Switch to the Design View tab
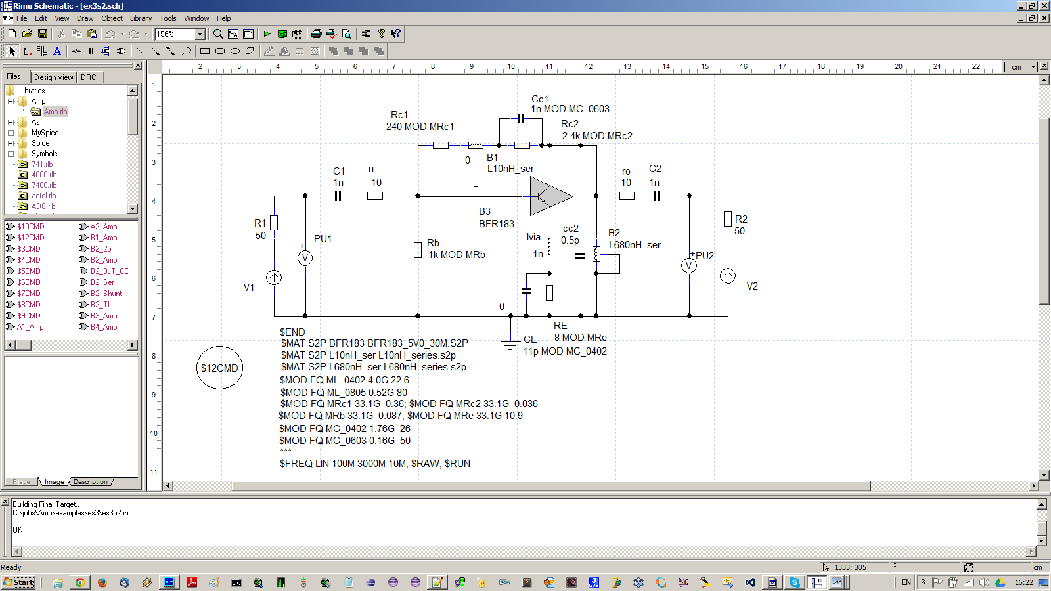The image size is (1051, 591). [53, 77]
